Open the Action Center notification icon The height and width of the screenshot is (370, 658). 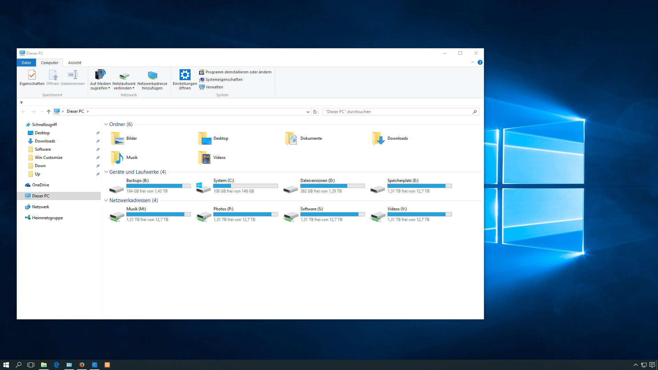[x=652, y=365]
